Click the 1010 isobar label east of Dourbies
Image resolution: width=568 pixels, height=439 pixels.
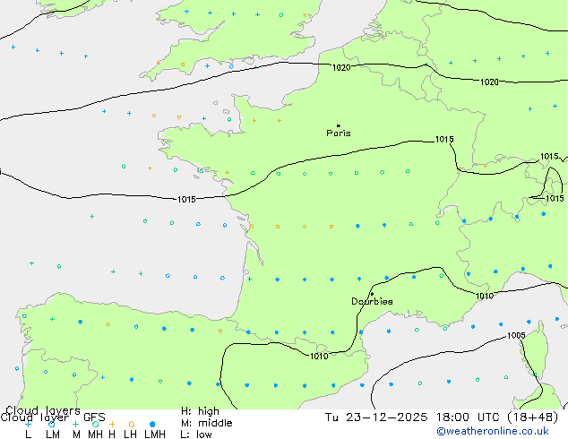coord(485,297)
